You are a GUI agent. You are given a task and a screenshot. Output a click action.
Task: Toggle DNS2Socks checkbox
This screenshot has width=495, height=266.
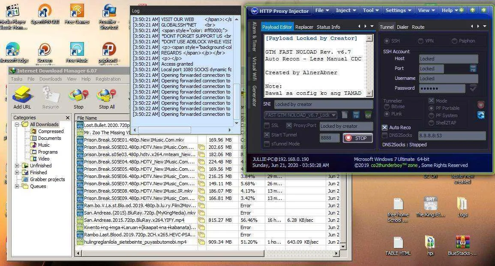click(x=384, y=135)
